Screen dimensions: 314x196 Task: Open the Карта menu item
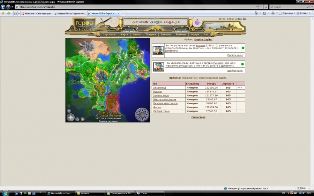[x=124, y=35]
